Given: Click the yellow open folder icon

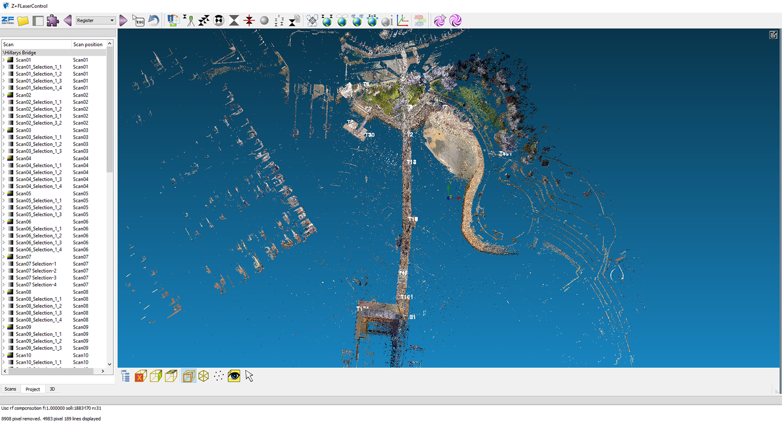Looking at the screenshot, I should 23,21.
